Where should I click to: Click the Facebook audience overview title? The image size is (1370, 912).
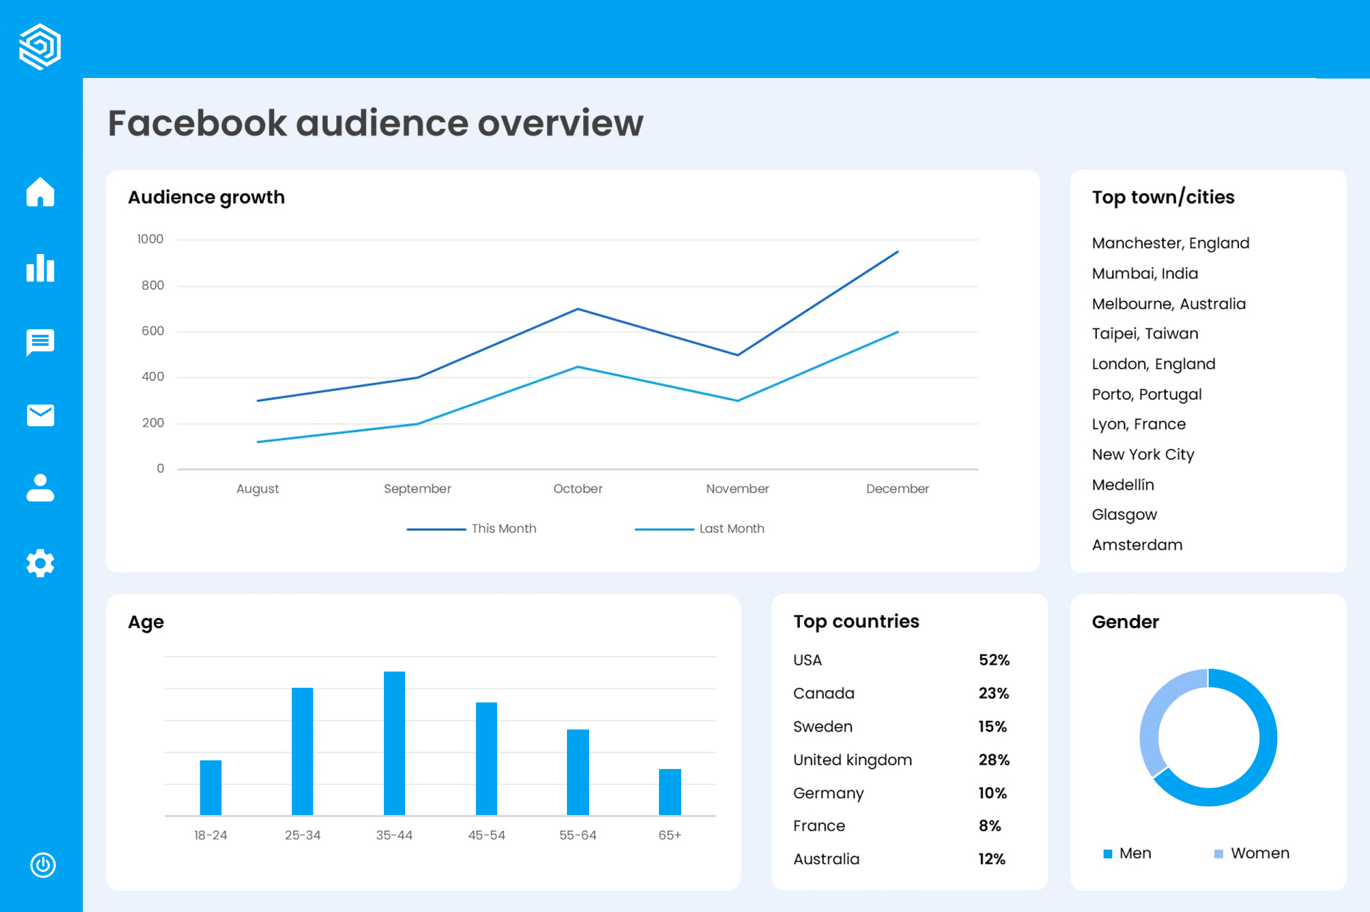(x=376, y=123)
